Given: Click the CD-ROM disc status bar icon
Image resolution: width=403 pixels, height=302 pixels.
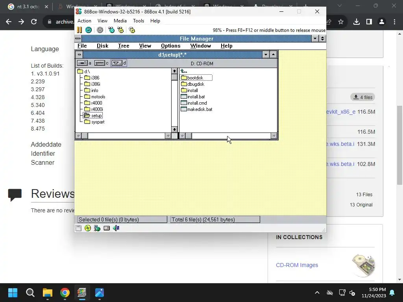Looking at the screenshot, I should pos(88,228).
